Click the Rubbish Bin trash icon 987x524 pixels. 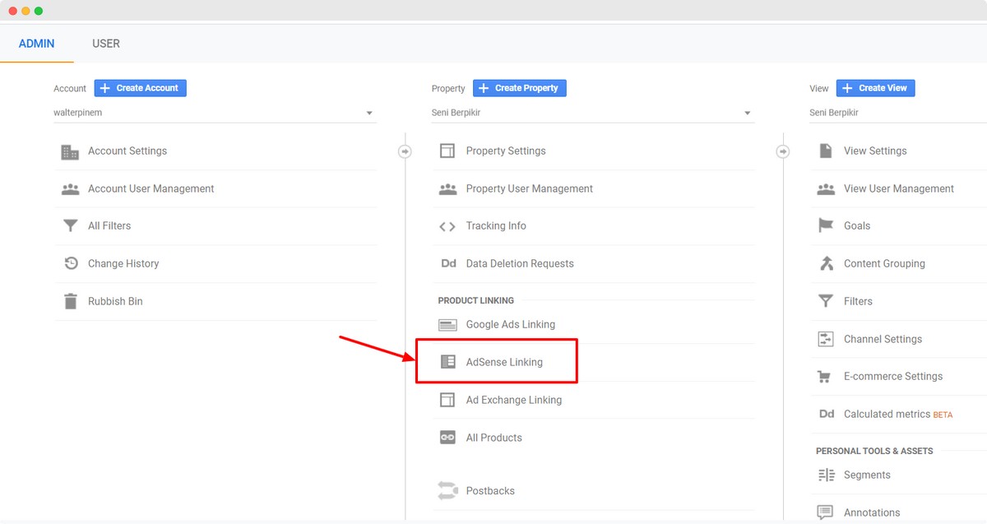point(70,301)
